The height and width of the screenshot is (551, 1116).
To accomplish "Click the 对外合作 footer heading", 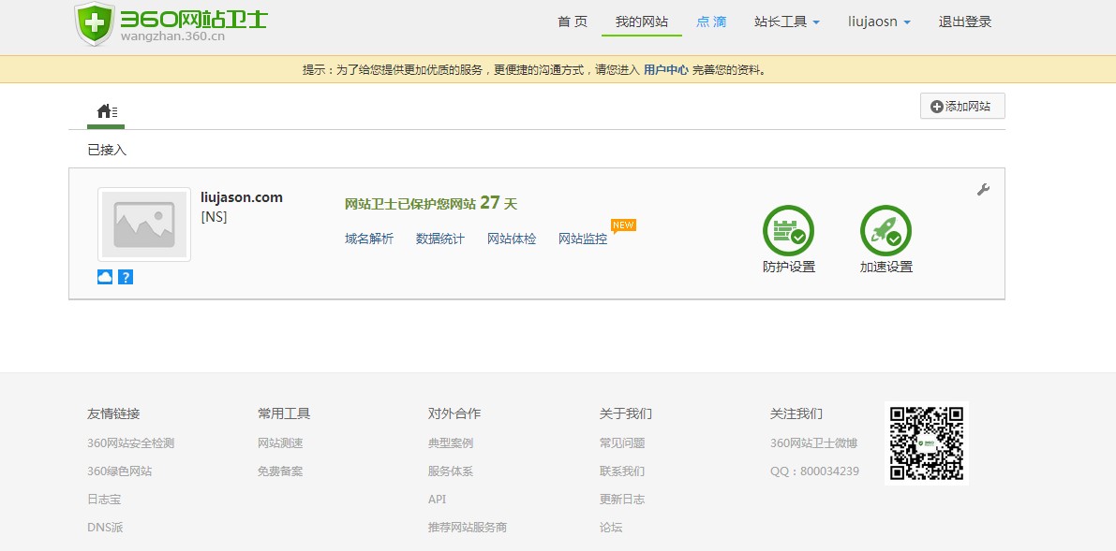I will [454, 413].
